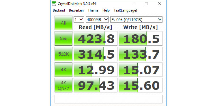Image resolution: width=217 pixels, height=106 pixels.
Task: Click the empty comment field at bottom
Action: pyautogui.click(x=108, y=99)
